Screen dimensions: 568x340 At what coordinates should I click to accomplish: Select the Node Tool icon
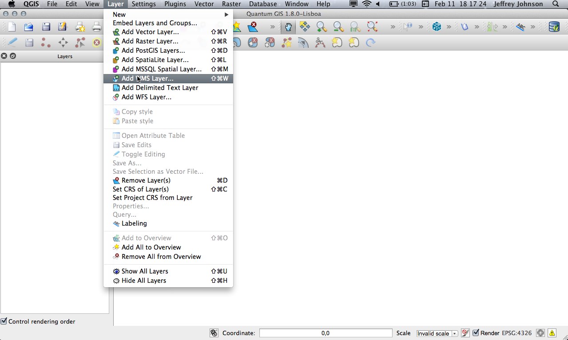click(80, 43)
